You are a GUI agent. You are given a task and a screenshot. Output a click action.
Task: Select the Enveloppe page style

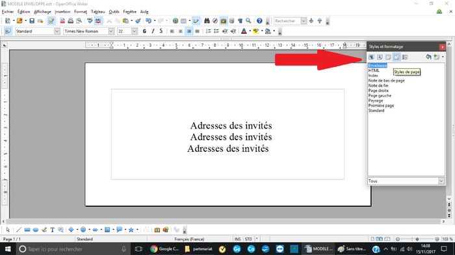click(x=378, y=66)
